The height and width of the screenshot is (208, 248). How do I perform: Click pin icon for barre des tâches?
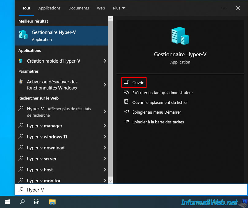point(126,121)
